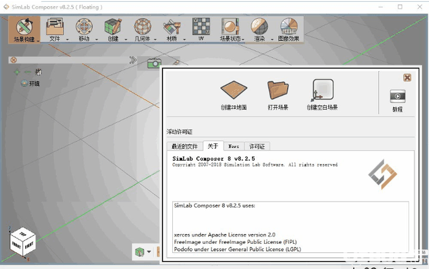Click the gear icon beside minus
The image size is (429, 269).
[x=38, y=72]
